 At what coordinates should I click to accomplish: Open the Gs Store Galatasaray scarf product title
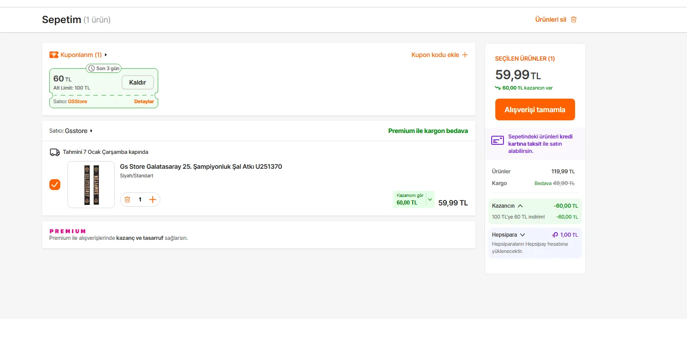[x=201, y=167]
